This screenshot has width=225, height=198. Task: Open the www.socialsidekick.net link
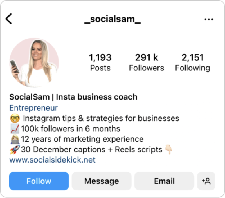[x=52, y=160]
